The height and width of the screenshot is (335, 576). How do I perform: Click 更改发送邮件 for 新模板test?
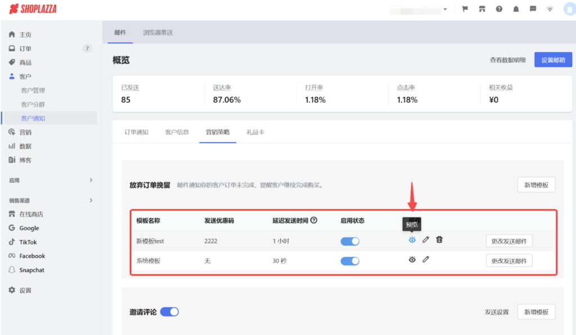pos(509,241)
